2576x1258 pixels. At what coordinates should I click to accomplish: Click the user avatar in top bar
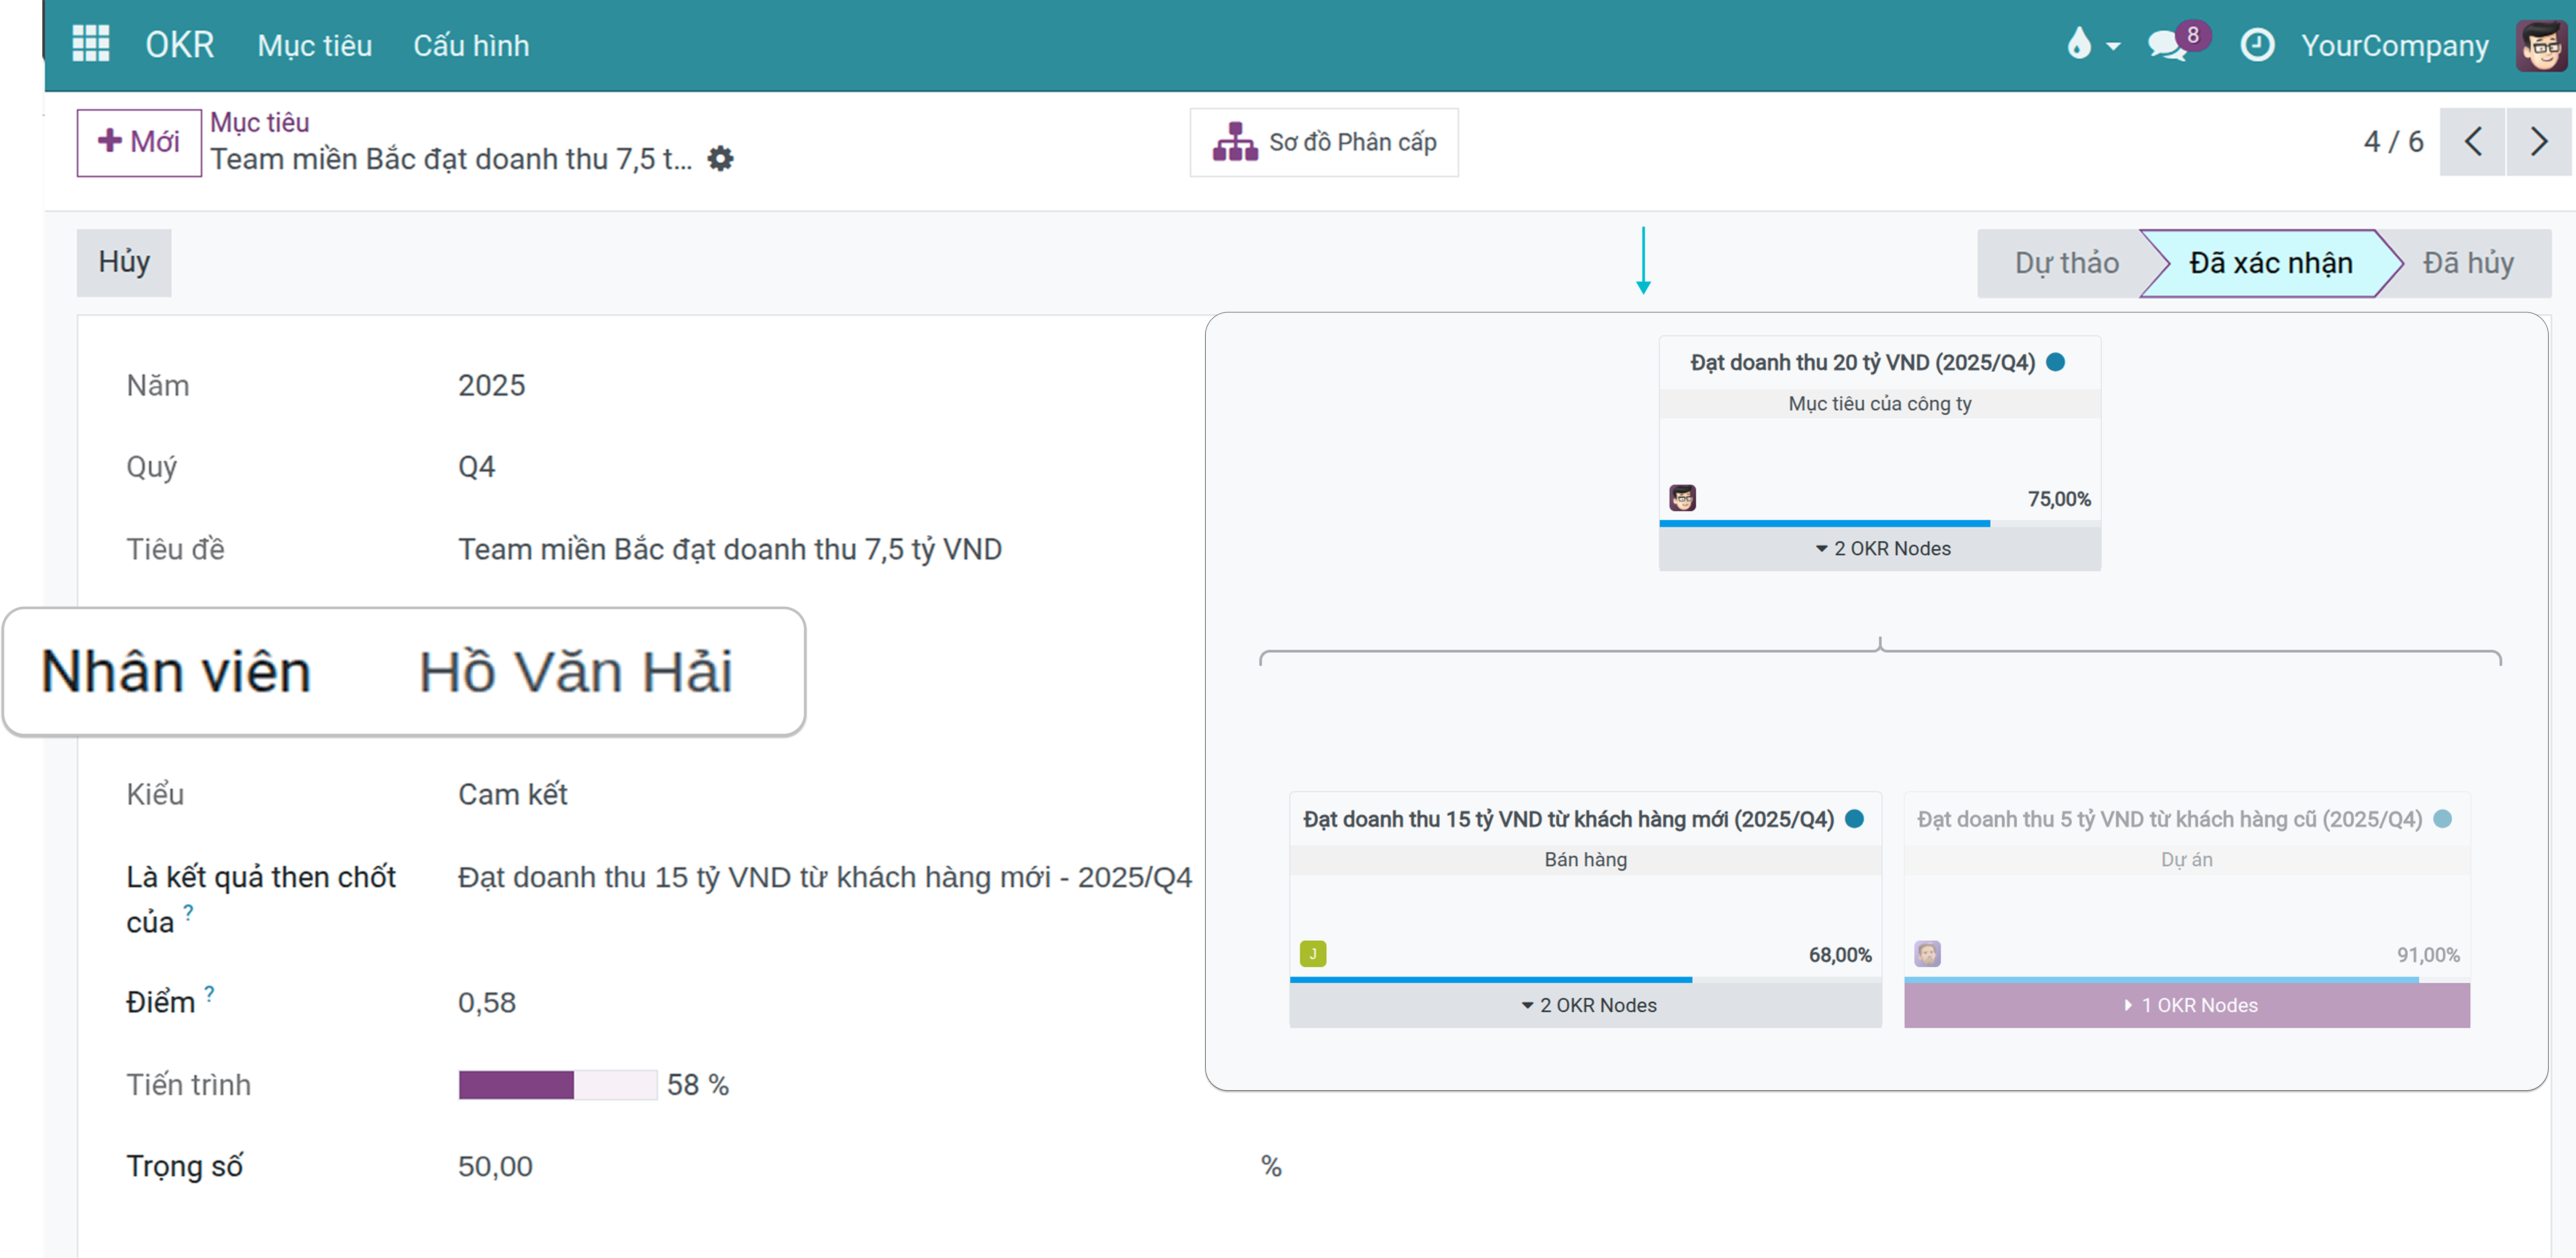(2540, 45)
